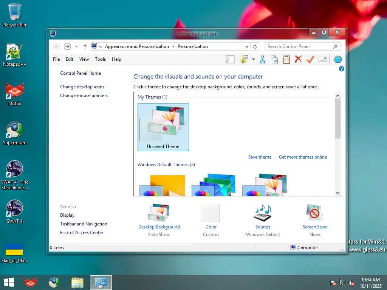The width and height of the screenshot is (387, 290).
Task: Click the window icon in the title bar
Action: point(53,34)
